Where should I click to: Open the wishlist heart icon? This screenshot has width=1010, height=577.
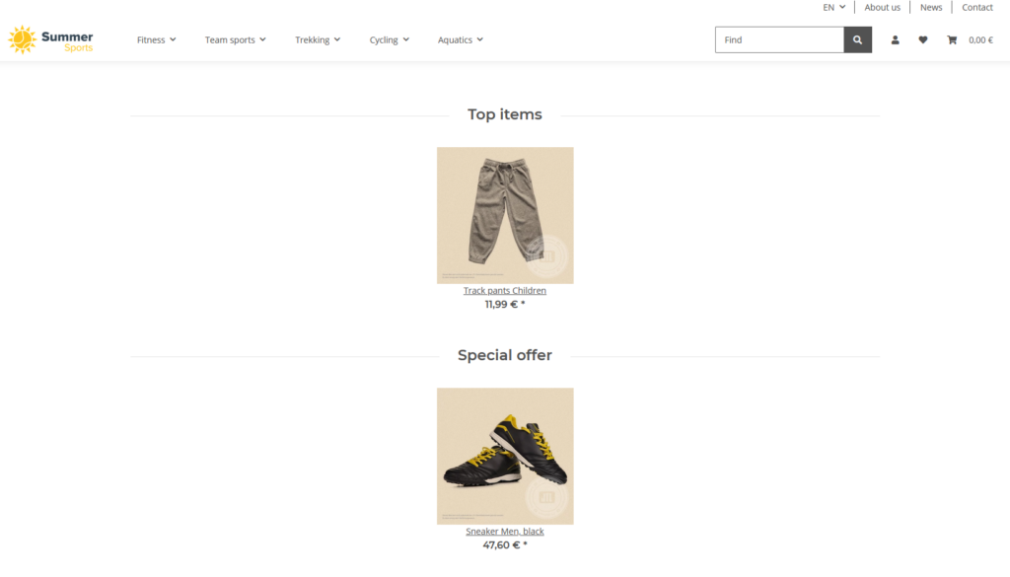[922, 40]
